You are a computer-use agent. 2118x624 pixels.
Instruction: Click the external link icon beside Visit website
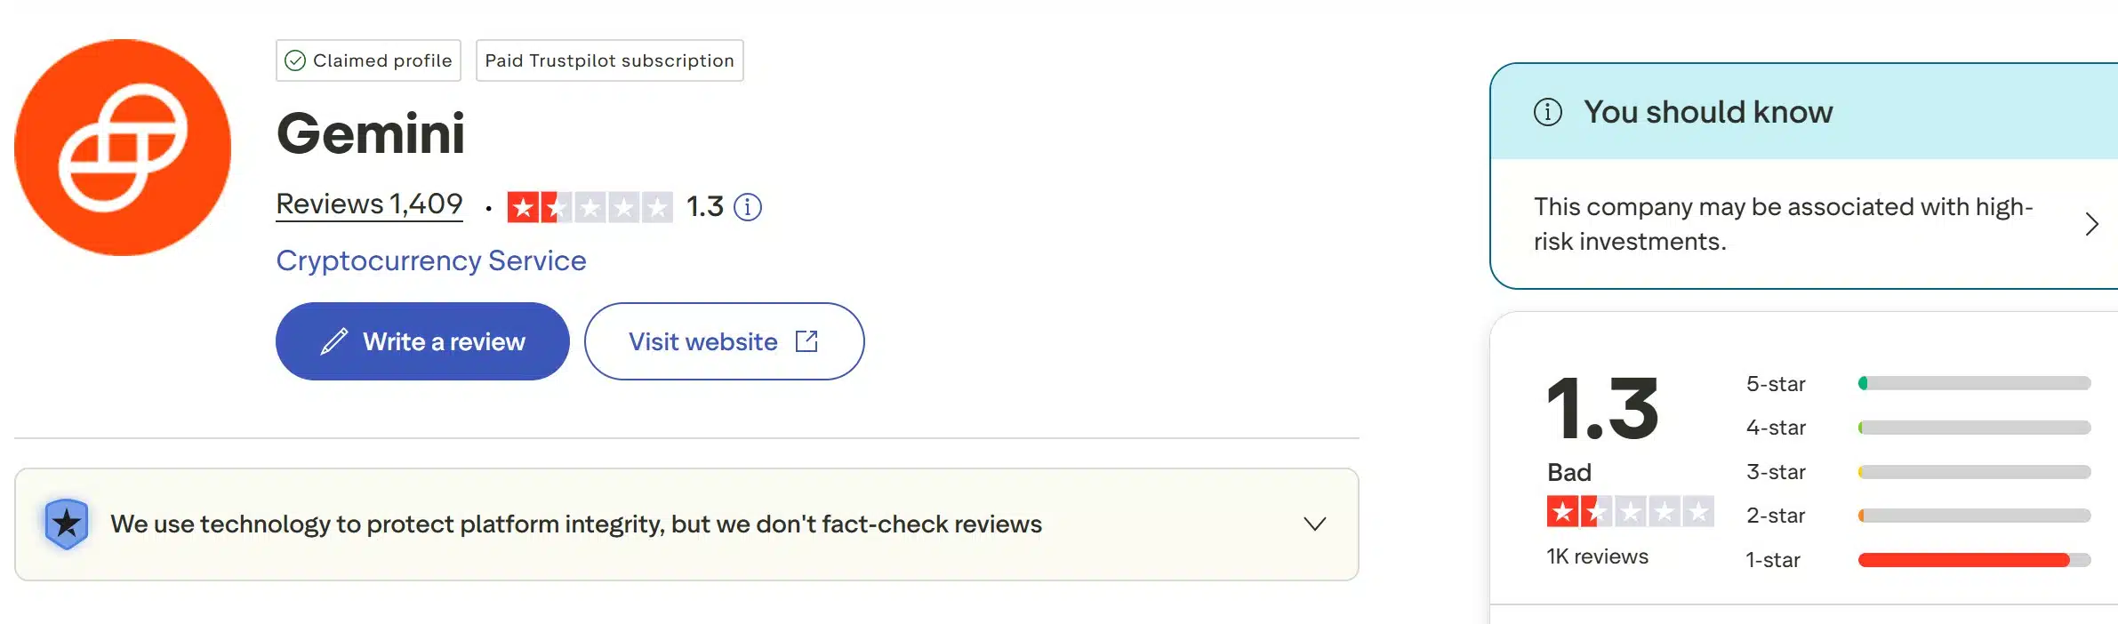(806, 340)
